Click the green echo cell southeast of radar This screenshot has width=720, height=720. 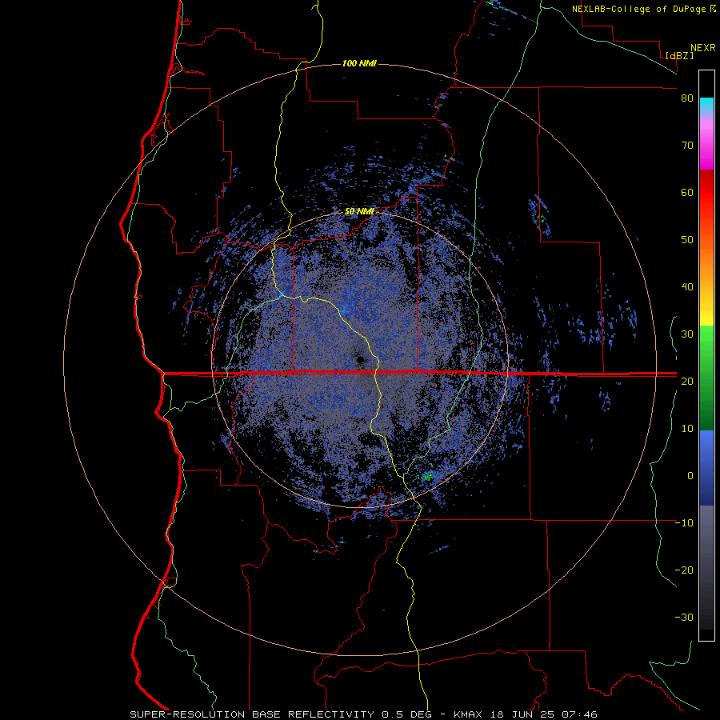click(x=428, y=477)
